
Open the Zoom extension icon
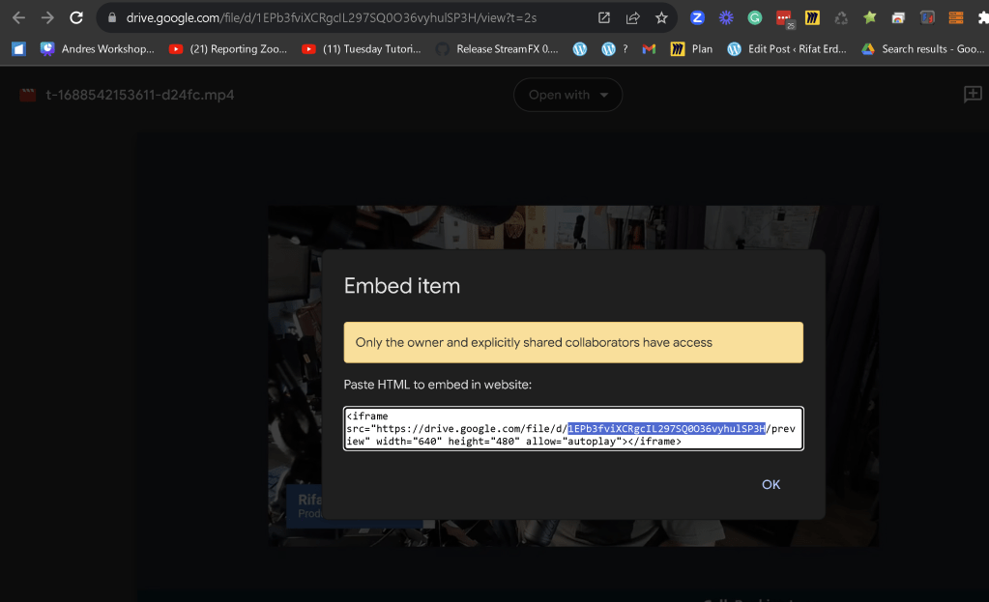tap(697, 17)
